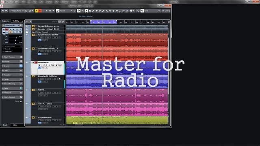
Task: Click the Snap to Zero Crossing icon
Action: [x=138, y=11]
